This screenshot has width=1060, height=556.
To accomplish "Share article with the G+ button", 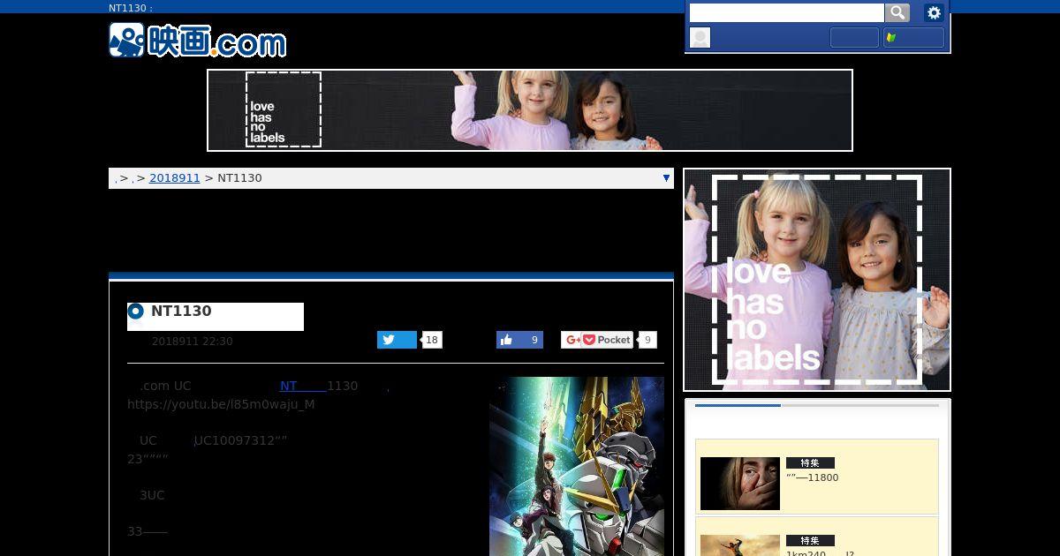I will (x=571, y=340).
